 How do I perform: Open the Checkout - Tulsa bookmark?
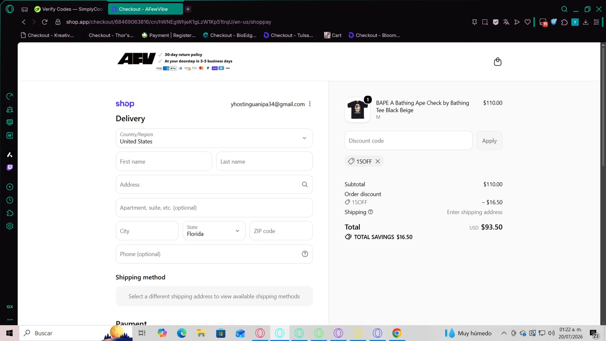288,35
